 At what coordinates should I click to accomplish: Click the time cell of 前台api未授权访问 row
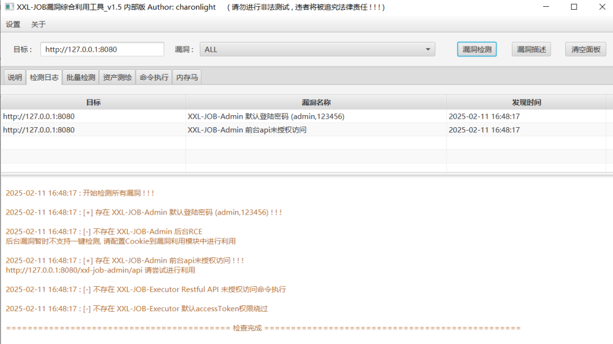click(526, 130)
